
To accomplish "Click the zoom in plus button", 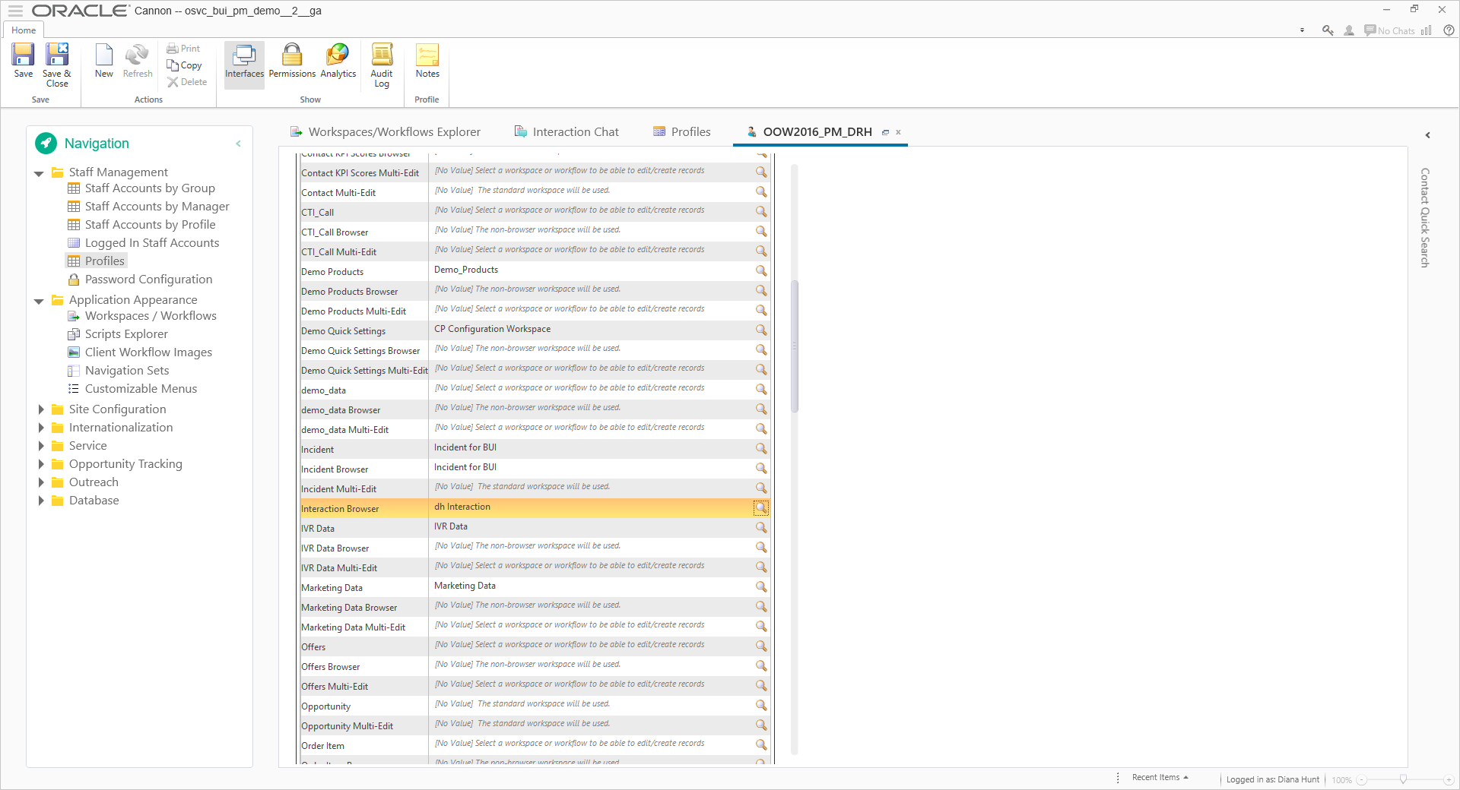I will (1449, 780).
